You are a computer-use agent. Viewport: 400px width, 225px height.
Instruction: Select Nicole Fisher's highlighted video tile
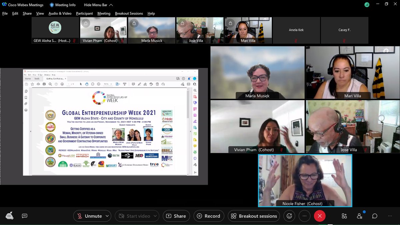[305, 180]
